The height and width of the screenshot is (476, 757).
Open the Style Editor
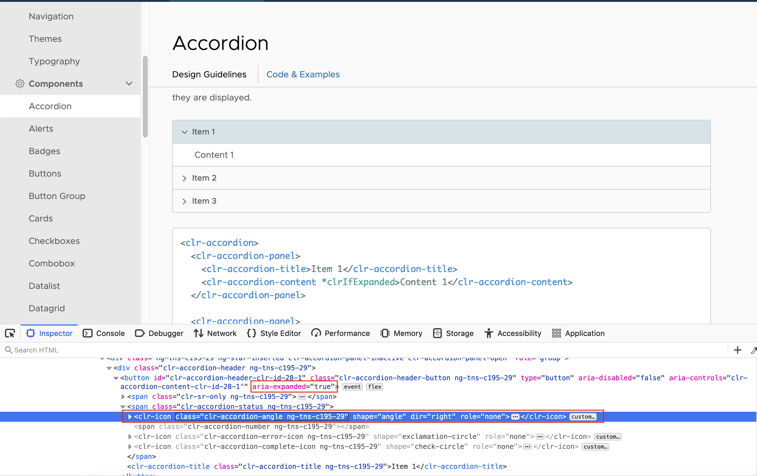click(x=273, y=333)
